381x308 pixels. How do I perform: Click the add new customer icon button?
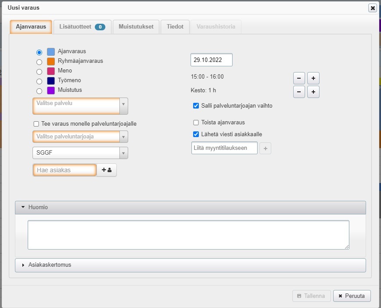click(106, 170)
